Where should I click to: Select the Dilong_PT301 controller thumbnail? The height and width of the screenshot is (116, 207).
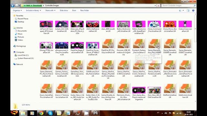coord(46,45)
